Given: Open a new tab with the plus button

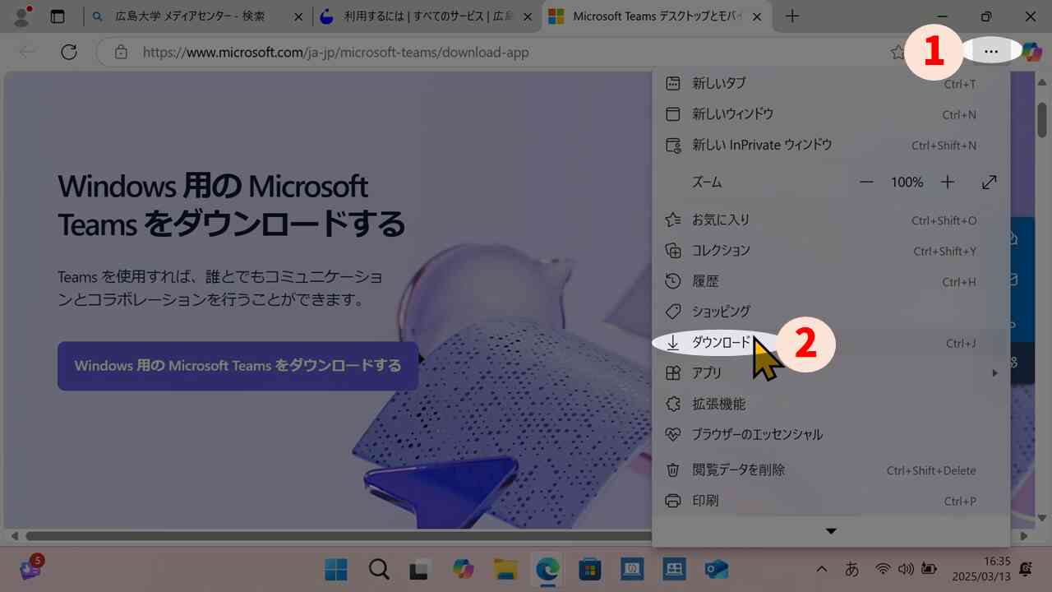Looking at the screenshot, I should [791, 16].
